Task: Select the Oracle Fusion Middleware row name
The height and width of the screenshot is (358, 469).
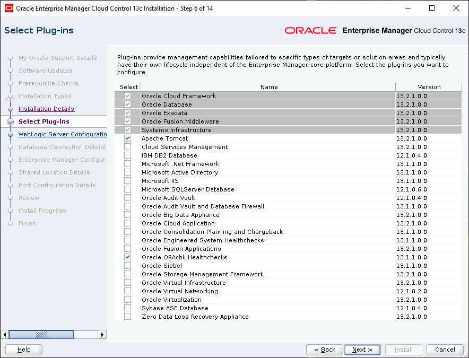Action: coord(180,121)
